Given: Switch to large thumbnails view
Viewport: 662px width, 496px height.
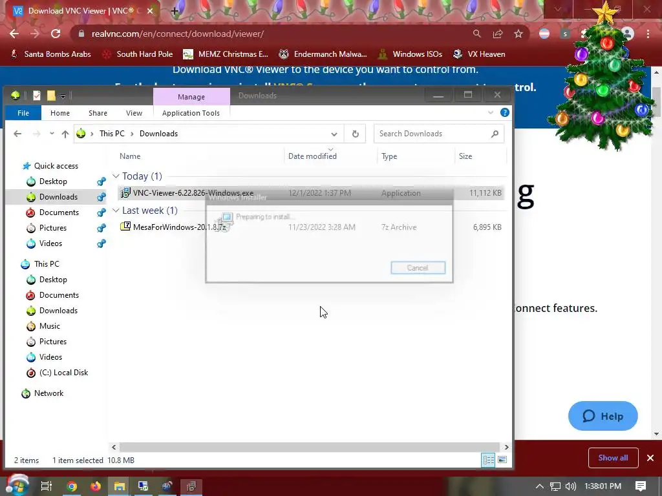Looking at the screenshot, I should pos(502,460).
